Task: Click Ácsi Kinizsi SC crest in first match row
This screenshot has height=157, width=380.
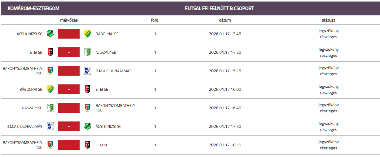Action: pyautogui.click(x=50, y=34)
